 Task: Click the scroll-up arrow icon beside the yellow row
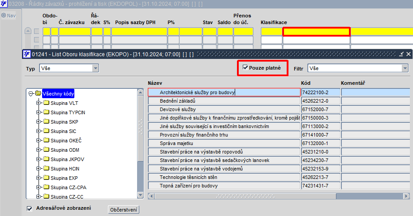(28, 31)
